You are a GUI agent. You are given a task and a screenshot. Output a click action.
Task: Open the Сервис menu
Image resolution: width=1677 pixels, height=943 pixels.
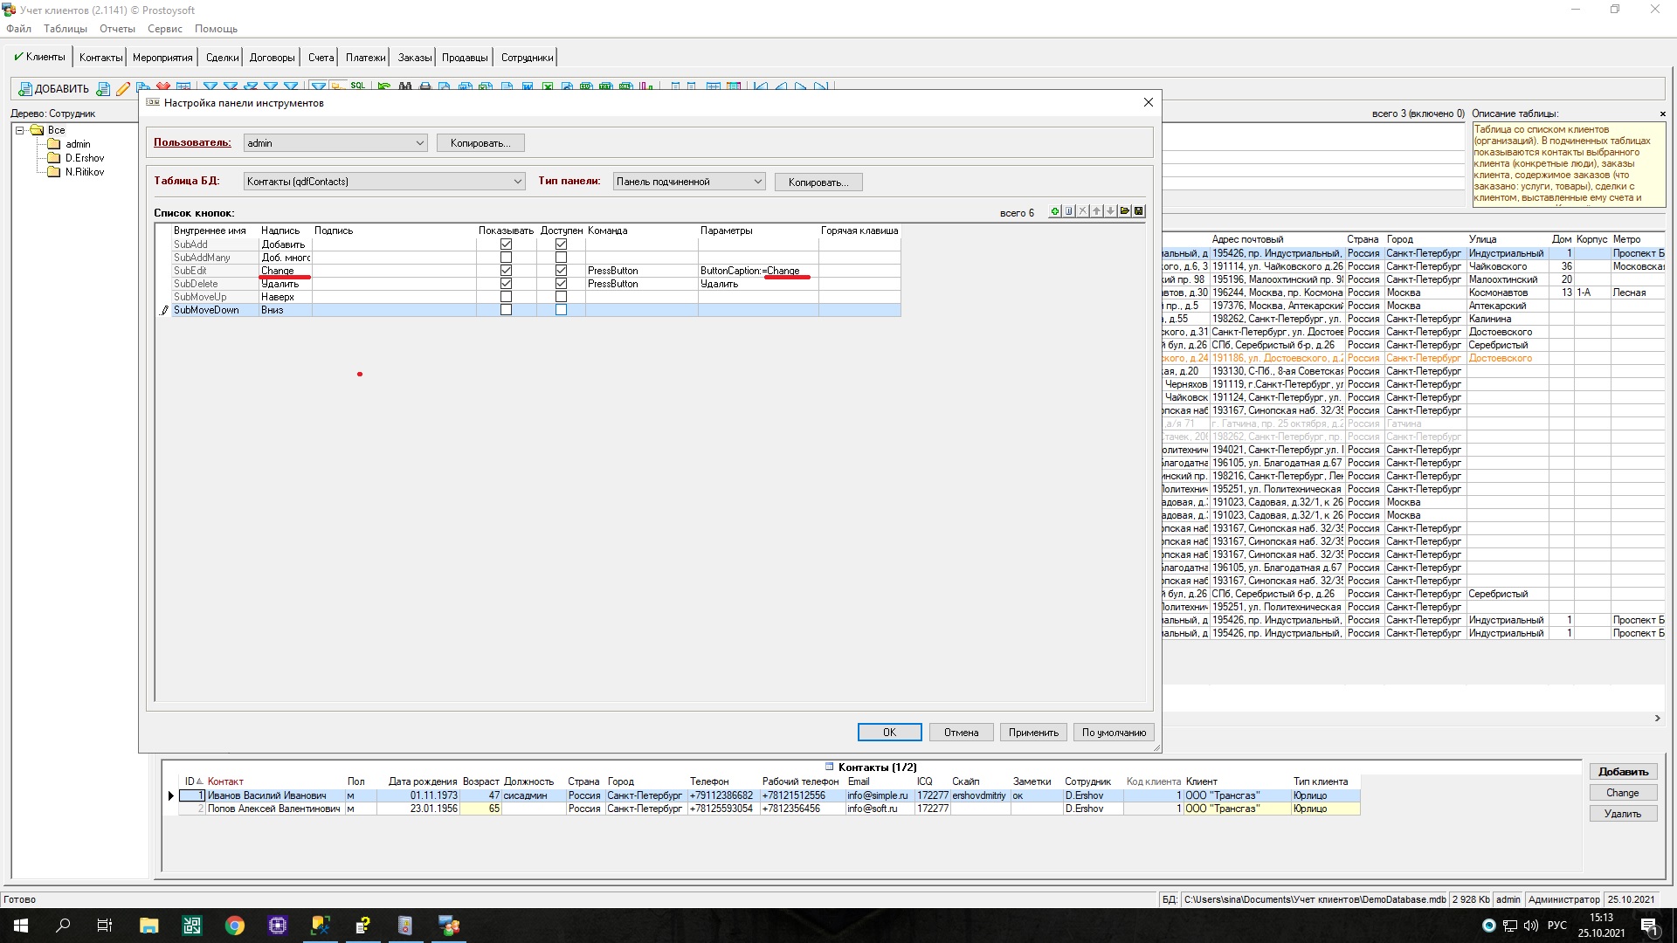pos(164,29)
